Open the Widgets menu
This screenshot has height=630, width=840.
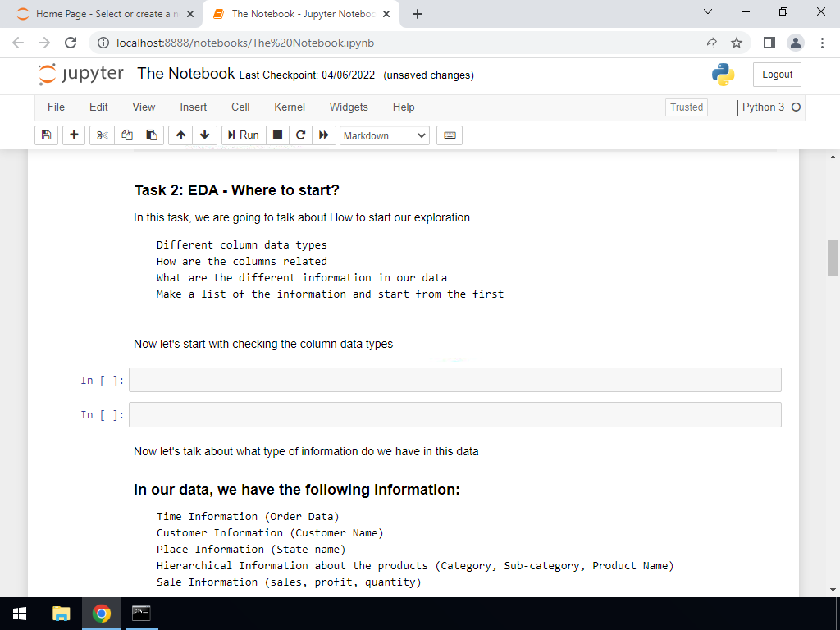[349, 107]
